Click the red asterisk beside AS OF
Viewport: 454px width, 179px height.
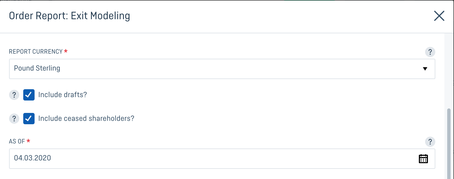28,141
